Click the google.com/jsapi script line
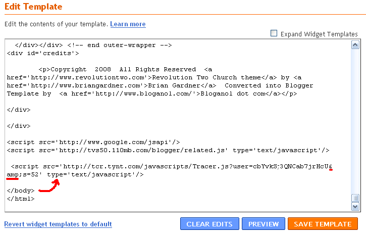The width and height of the screenshot is (366, 235). (x=93, y=142)
